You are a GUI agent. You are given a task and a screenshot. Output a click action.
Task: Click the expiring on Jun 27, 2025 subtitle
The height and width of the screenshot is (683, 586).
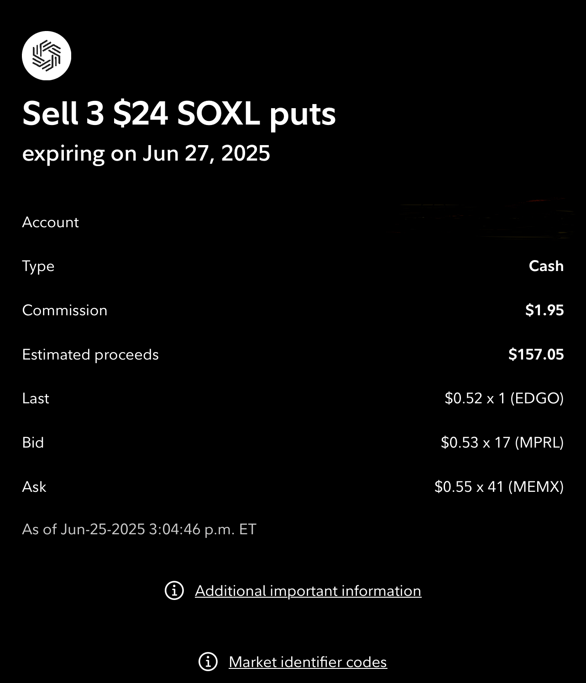click(x=146, y=153)
